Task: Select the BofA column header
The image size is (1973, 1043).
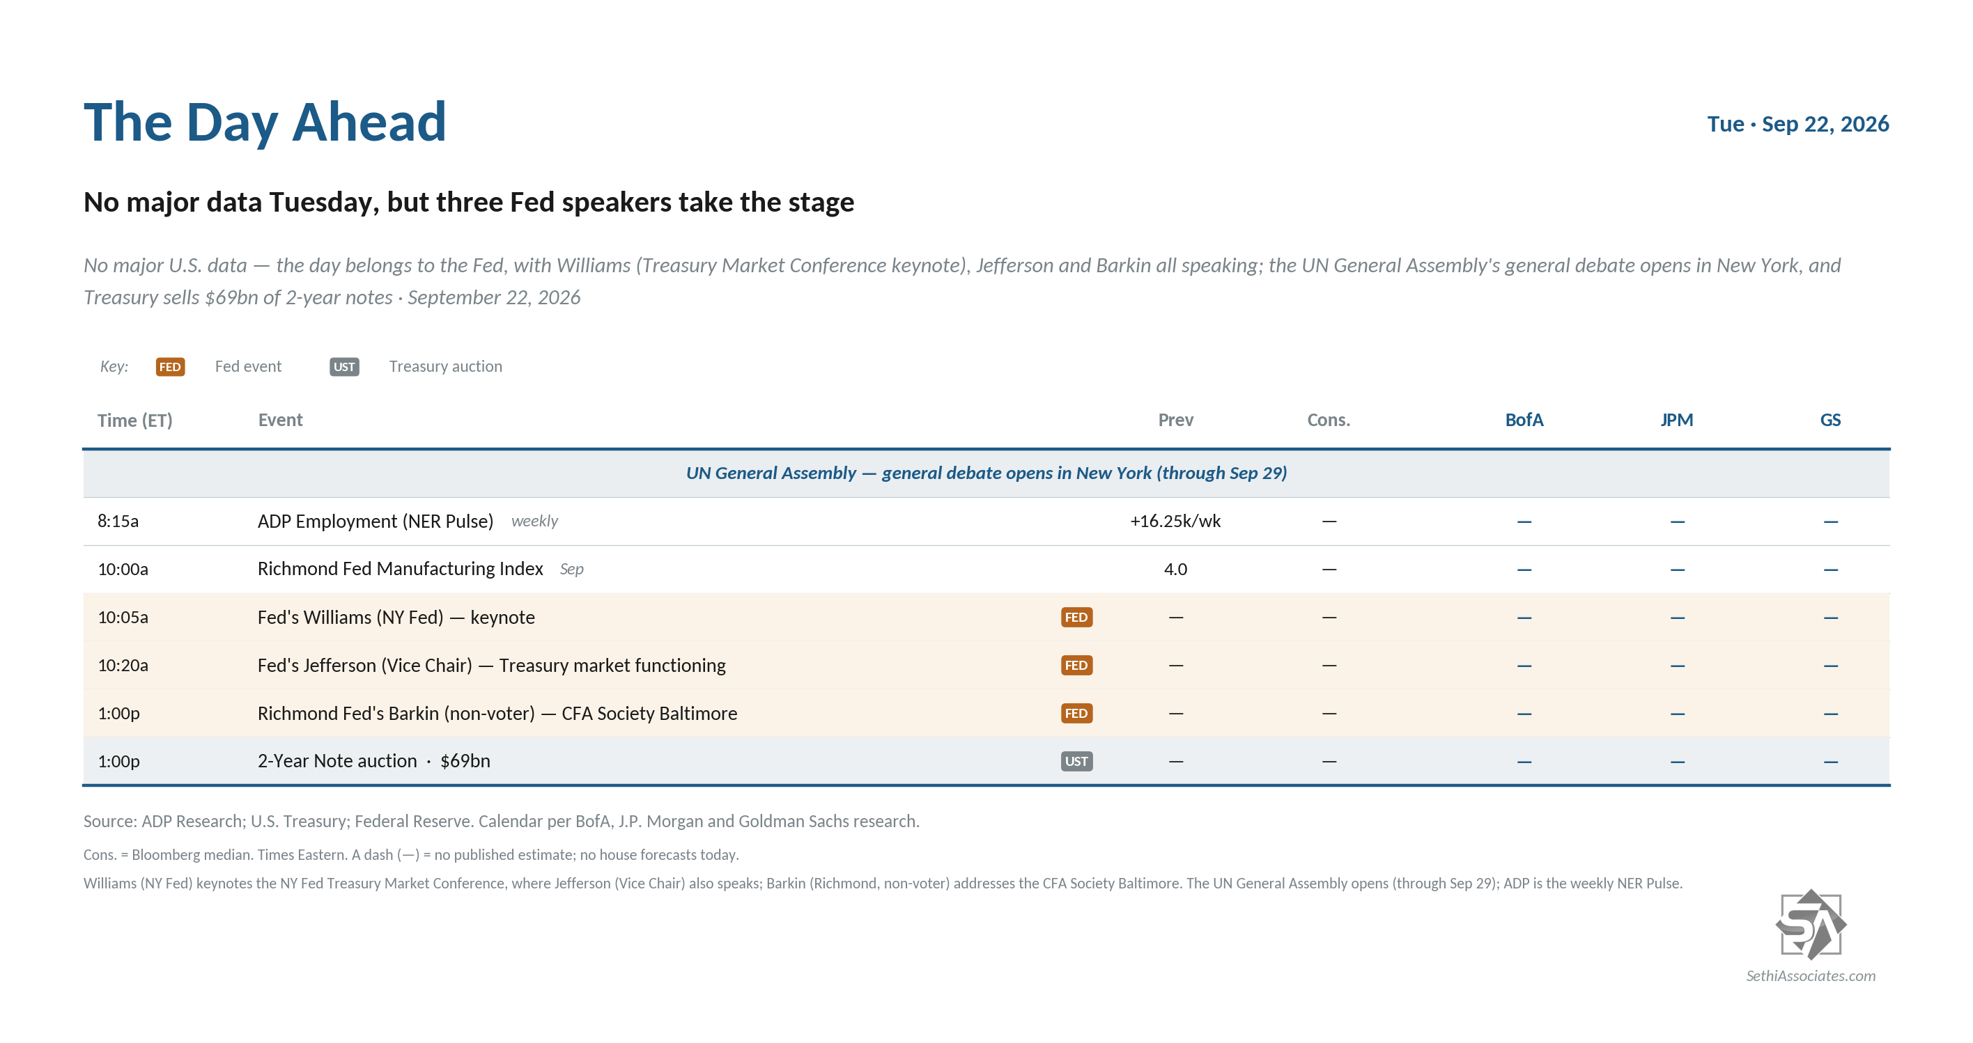Action: [1524, 419]
